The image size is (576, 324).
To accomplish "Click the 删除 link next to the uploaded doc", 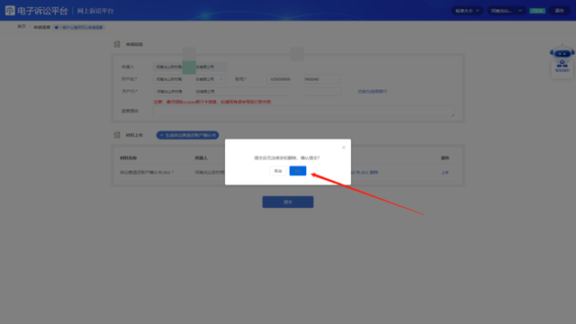I will pyautogui.click(x=373, y=172).
